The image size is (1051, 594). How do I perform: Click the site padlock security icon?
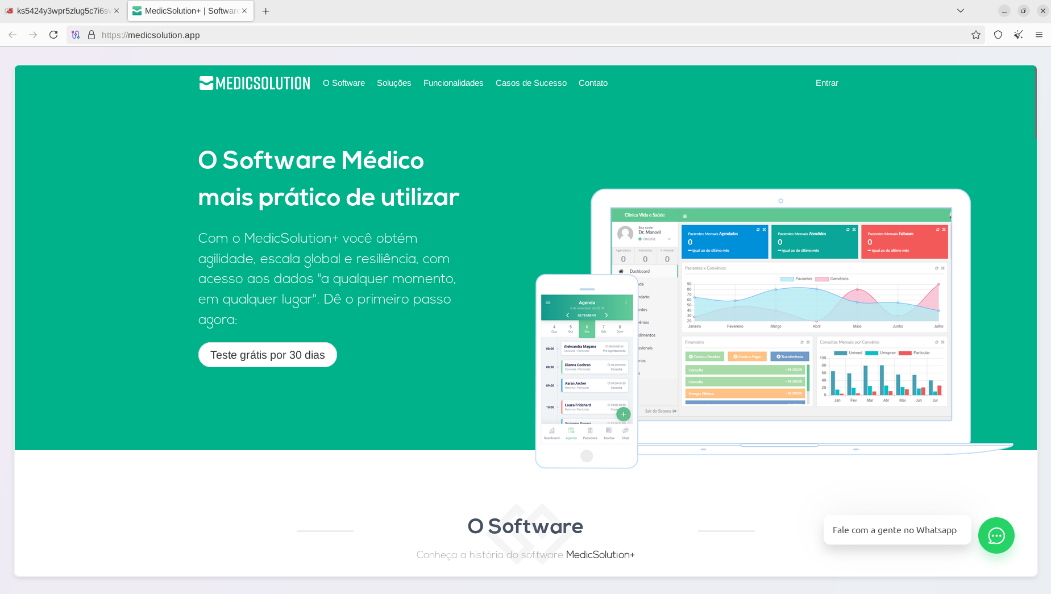click(x=92, y=35)
